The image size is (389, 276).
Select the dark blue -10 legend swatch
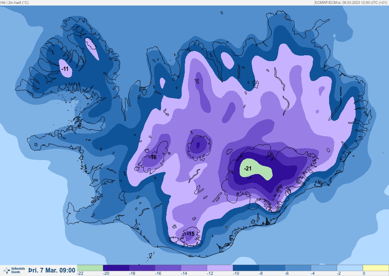246,268
